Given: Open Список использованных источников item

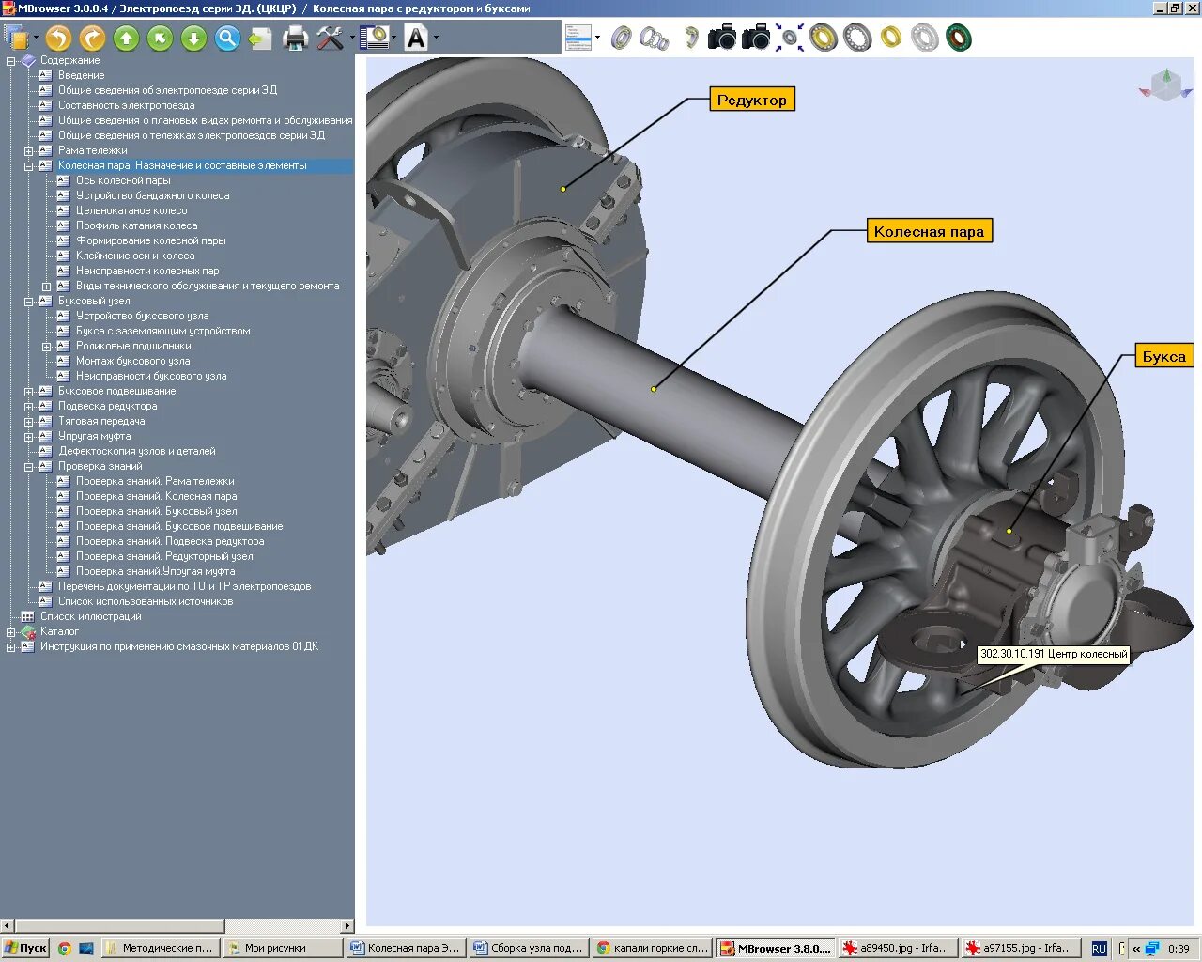Looking at the screenshot, I should click(x=145, y=601).
